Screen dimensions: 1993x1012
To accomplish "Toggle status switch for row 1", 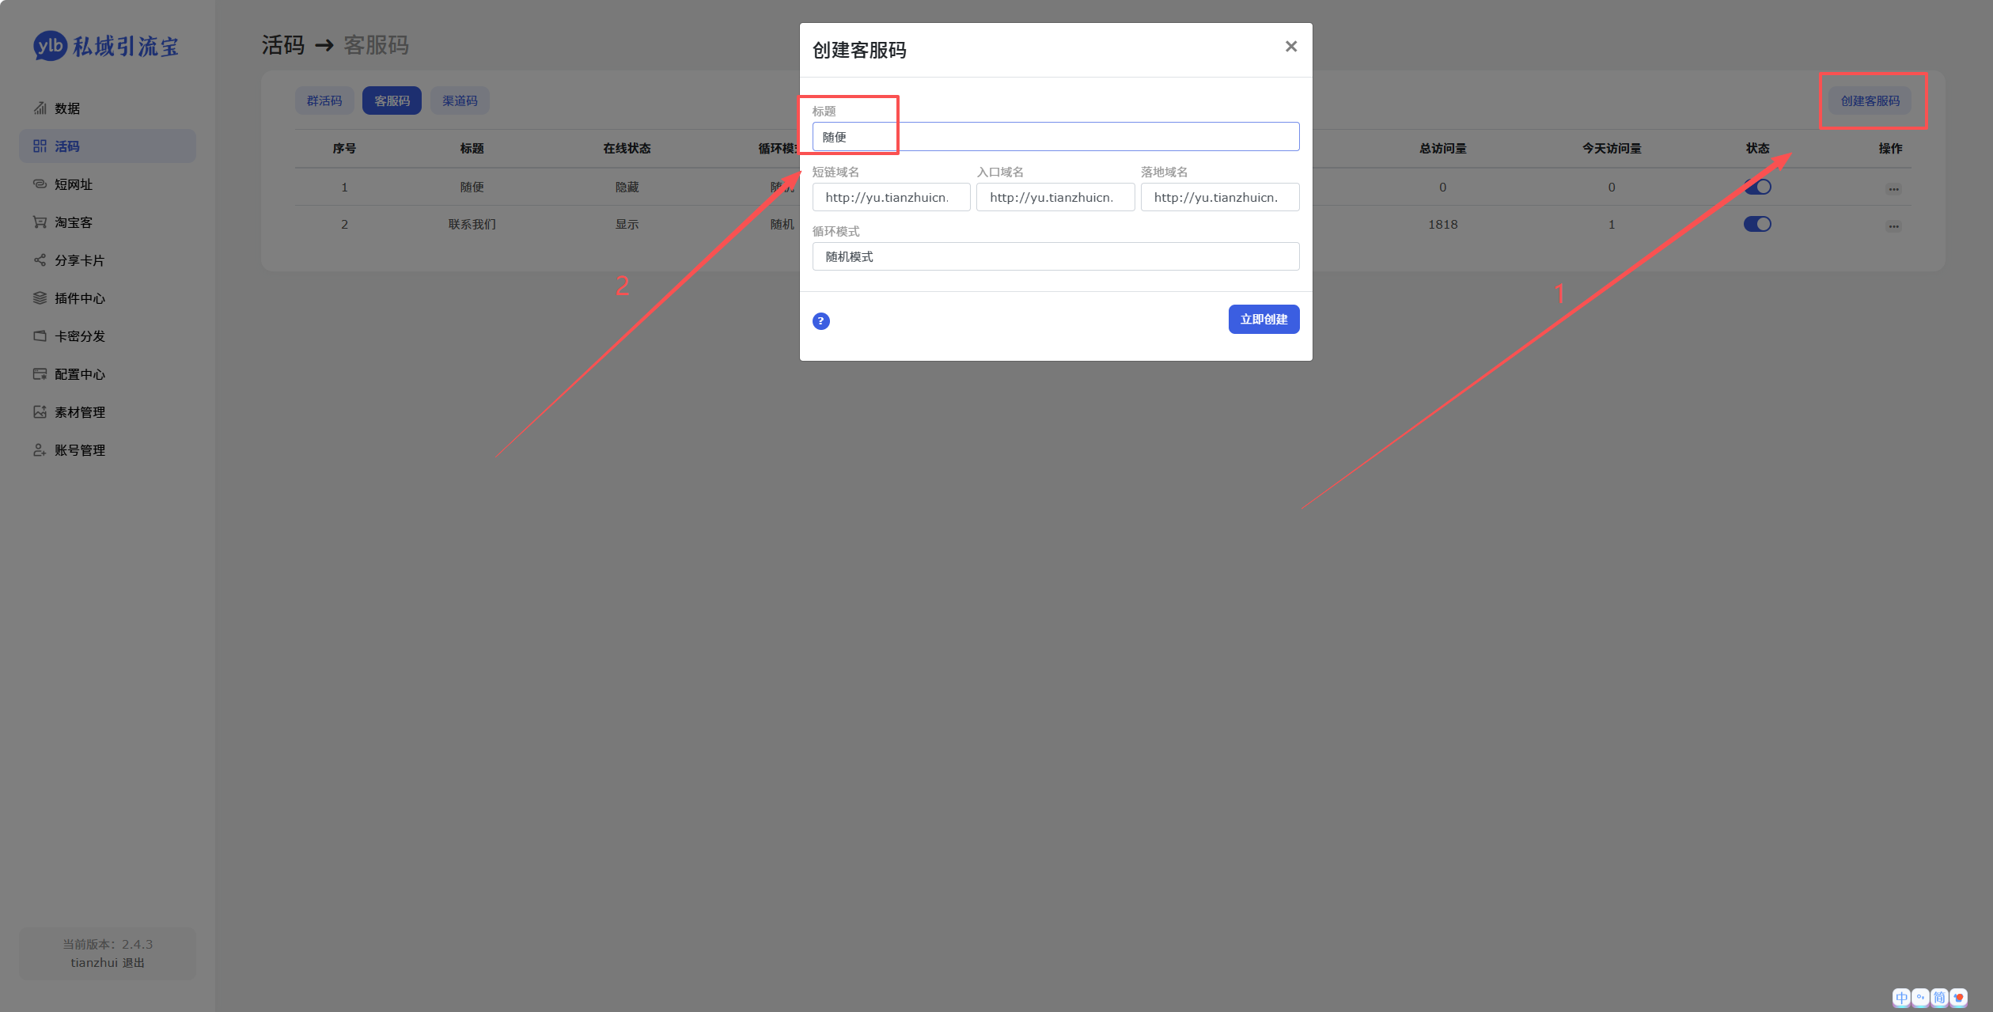I will [x=1757, y=187].
